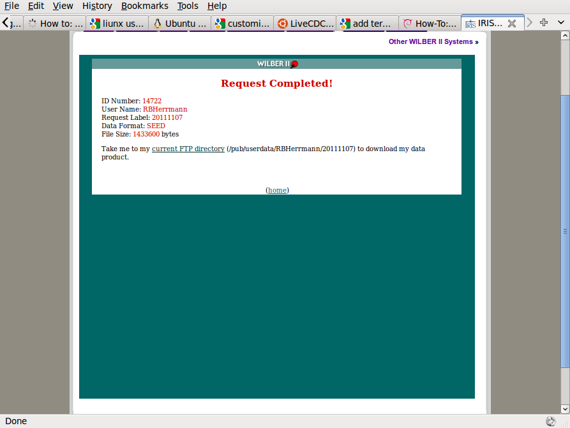
Task: Open the View menu
Action: pos(63,6)
